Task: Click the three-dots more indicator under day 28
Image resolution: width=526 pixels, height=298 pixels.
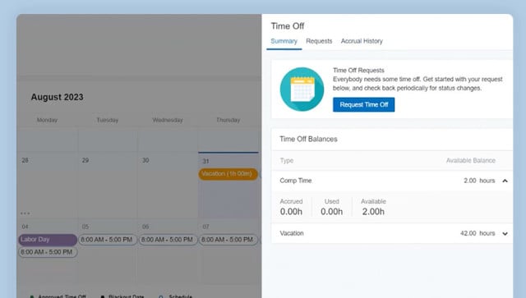Action: [25, 213]
